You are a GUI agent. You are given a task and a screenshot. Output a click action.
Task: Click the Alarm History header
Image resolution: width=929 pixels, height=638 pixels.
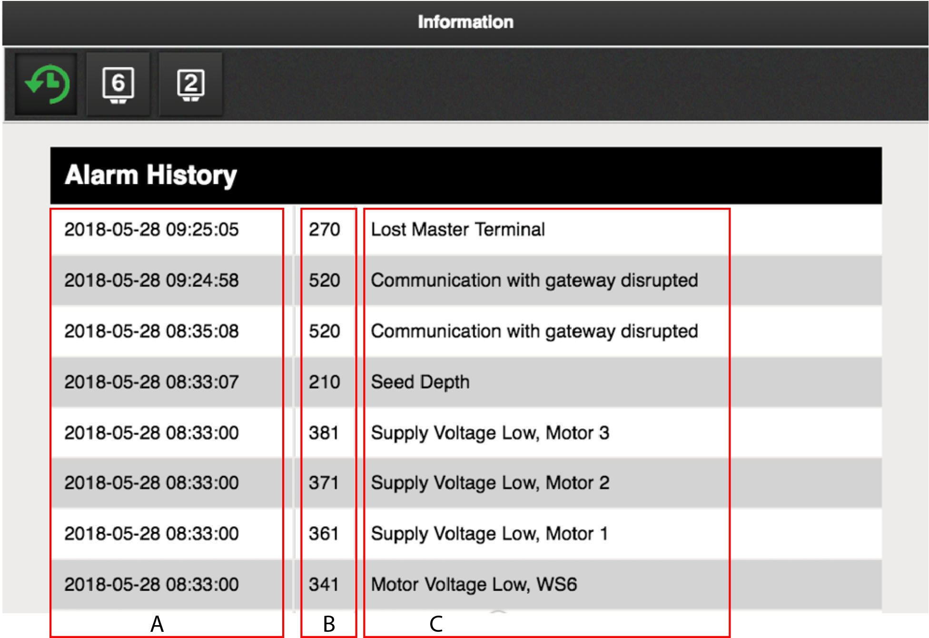tap(150, 175)
